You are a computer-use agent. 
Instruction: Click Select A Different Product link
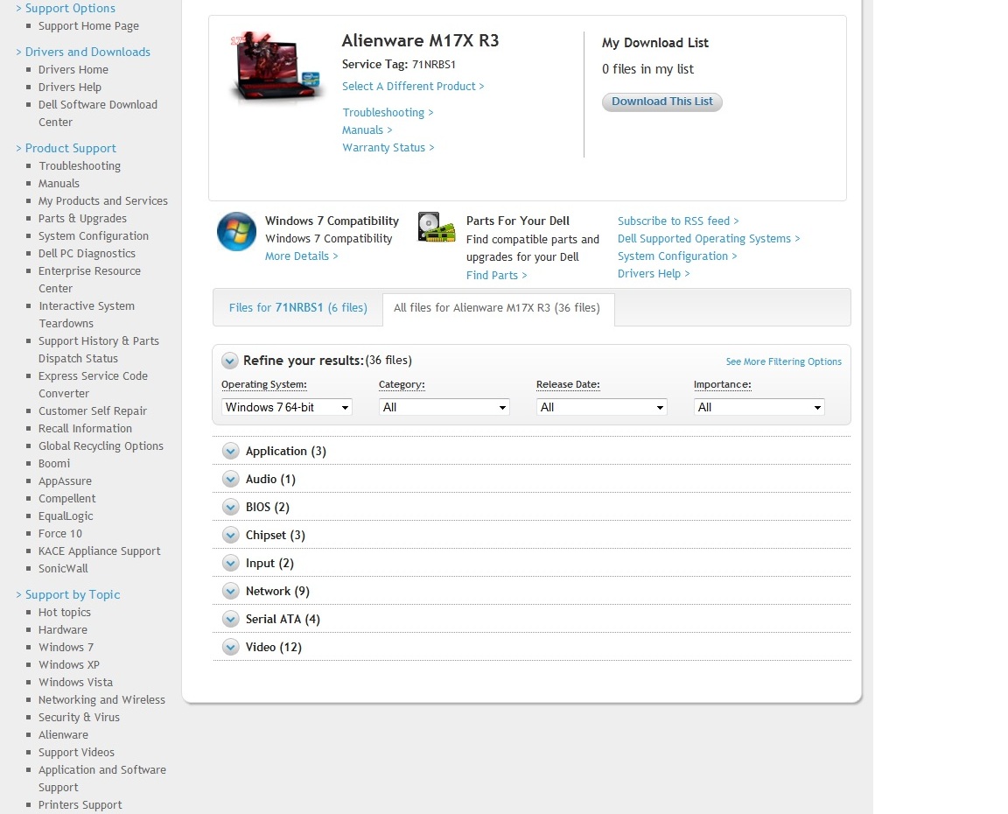pos(413,86)
